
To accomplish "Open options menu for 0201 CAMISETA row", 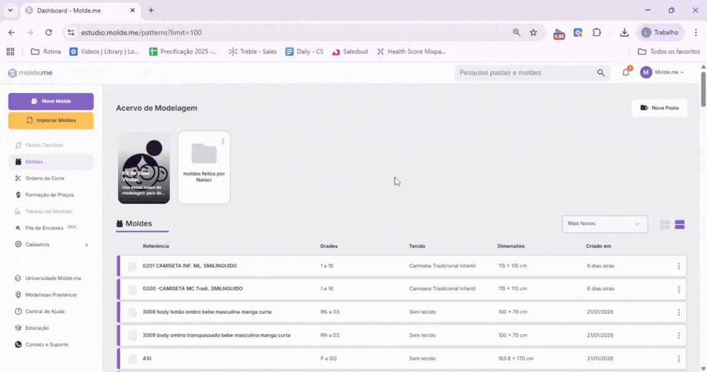I will tap(678, 266).
